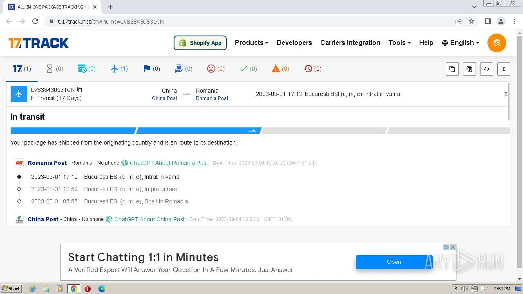Screen dimensions: 523x294
Task: Click the Open button in the ad
Action: click(394, 262)
